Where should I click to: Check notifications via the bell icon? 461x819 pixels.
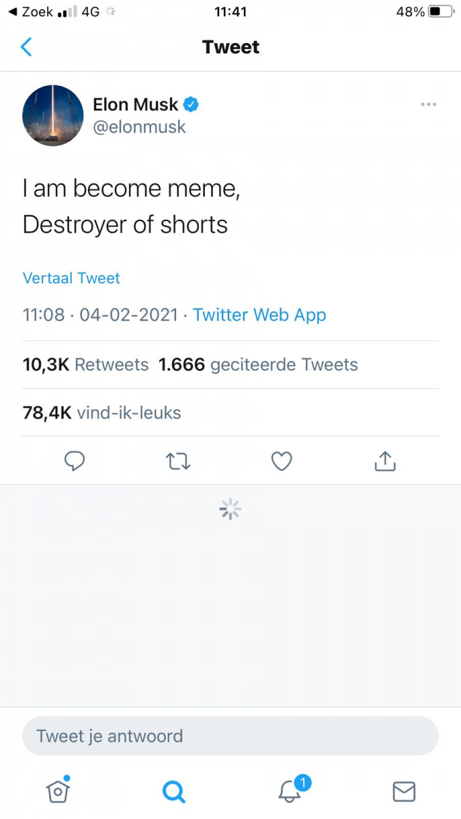click(x=288, y=792)
